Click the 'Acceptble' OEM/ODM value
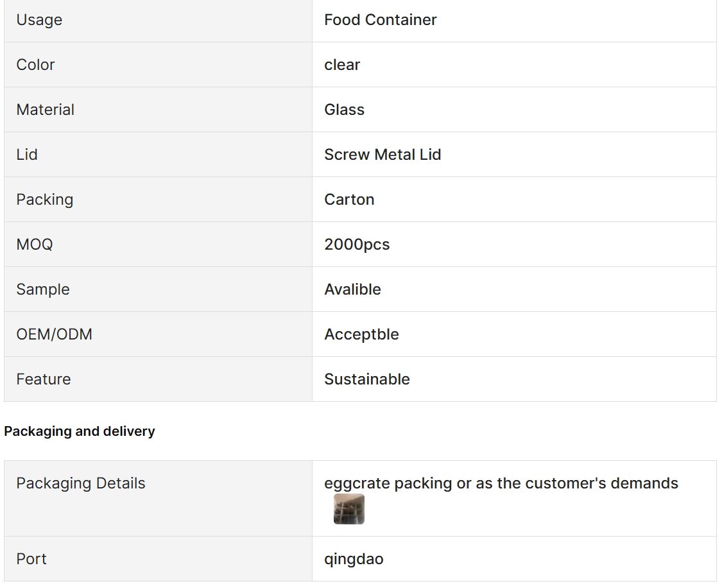Screen dimensions: 722x586 tap(361, 334)
